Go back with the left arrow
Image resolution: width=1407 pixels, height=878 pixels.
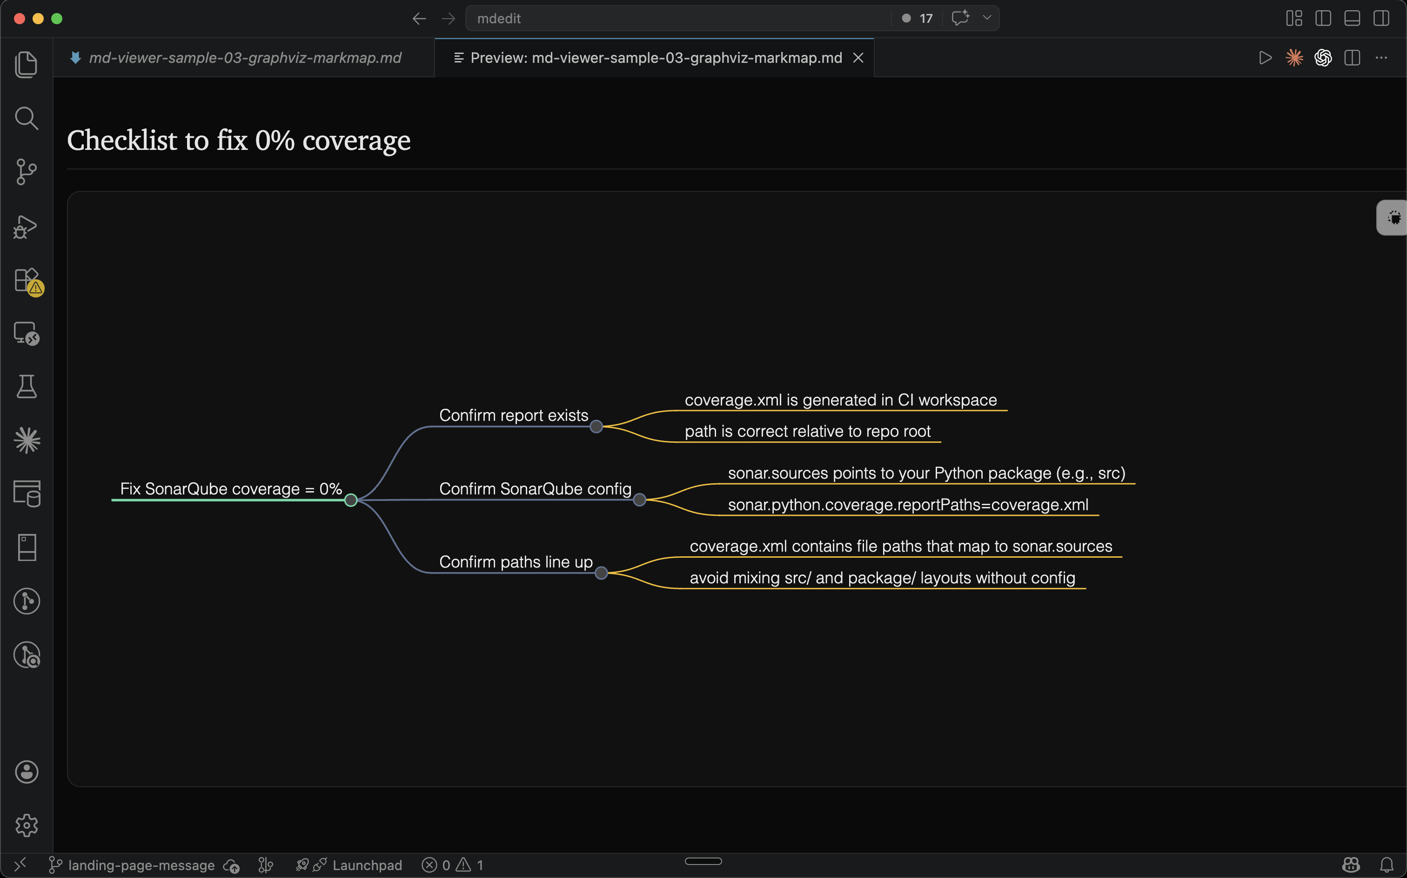[419, 19]
